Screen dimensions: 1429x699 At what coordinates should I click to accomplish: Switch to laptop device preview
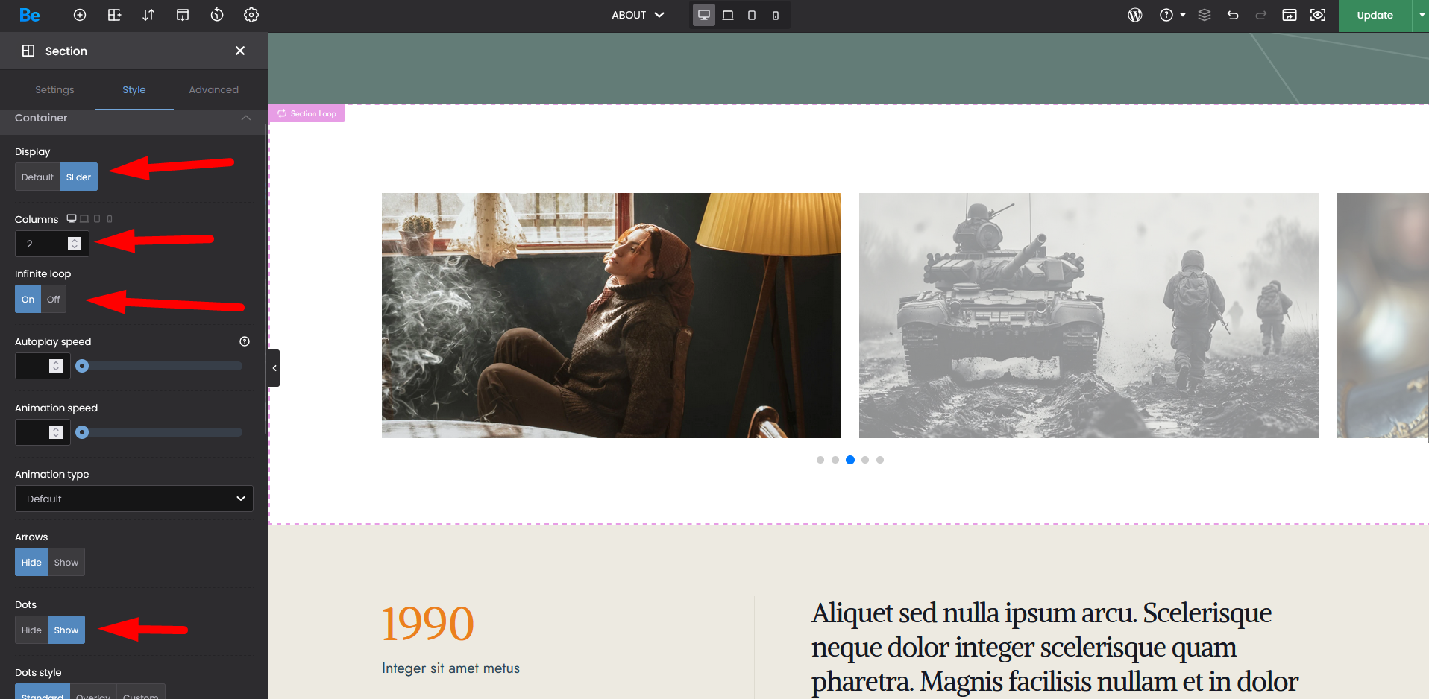[728, 15]
